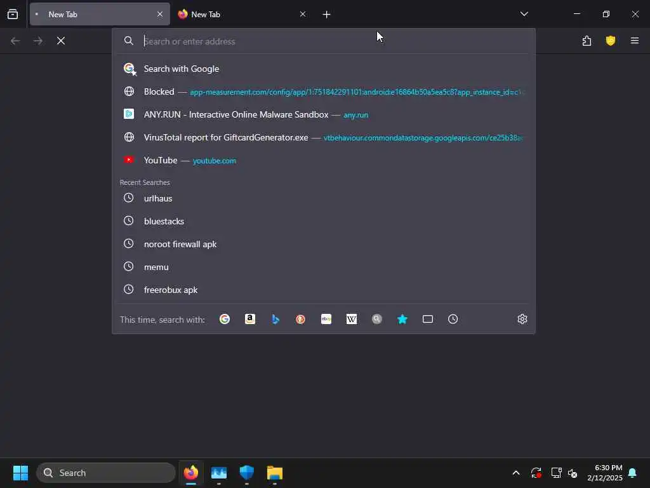This screenshot has height=488, width=650.
Task: Open the yellow shield extension icon
Action: click(611, 41)
